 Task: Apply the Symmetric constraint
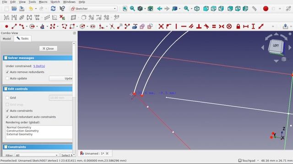222,26
